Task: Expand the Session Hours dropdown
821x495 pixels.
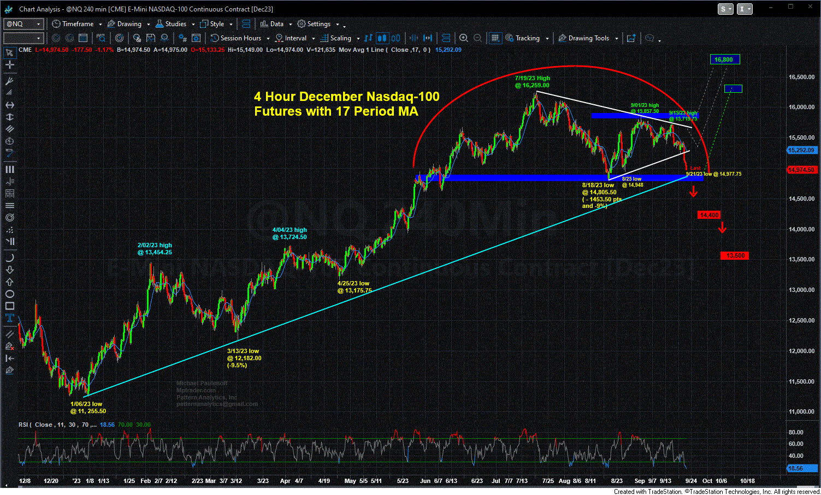Action: click(x=267, y=39)
